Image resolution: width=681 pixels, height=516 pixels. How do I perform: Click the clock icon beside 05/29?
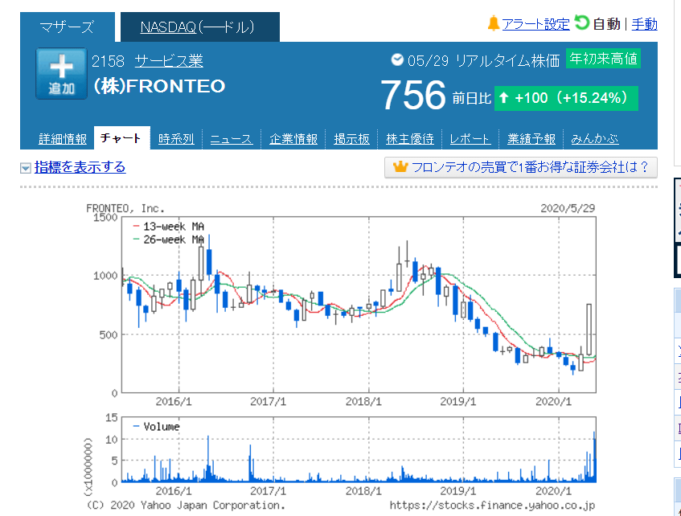[x=397, y=59]
